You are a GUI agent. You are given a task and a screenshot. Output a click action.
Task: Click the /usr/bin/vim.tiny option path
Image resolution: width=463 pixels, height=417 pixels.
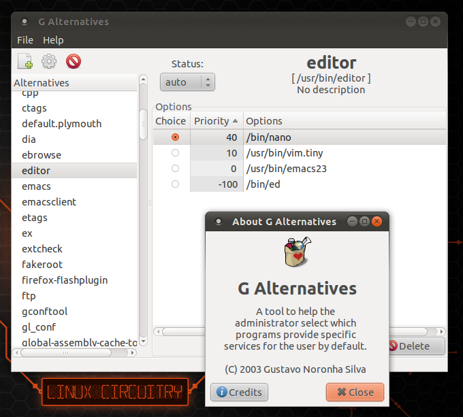pyautogui.click(x=285, y=153)
